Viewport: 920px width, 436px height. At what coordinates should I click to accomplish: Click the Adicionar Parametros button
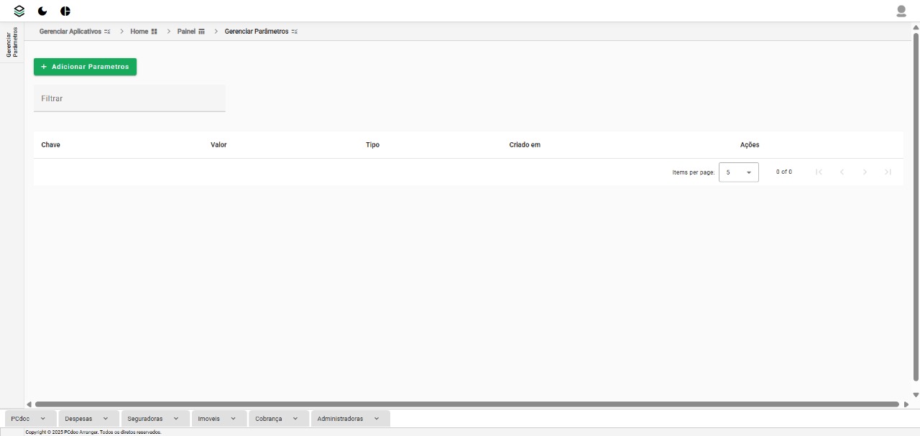pos(85,67)
